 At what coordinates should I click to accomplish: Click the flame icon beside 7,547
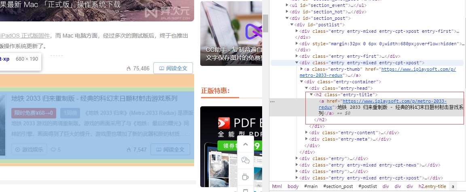[129, 150]
